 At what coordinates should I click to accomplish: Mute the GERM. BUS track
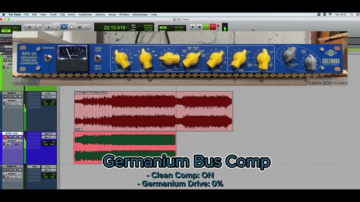pos(20,137)
